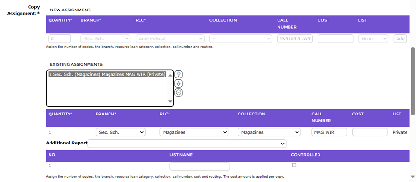Click existing assignment Cost field

370,132
